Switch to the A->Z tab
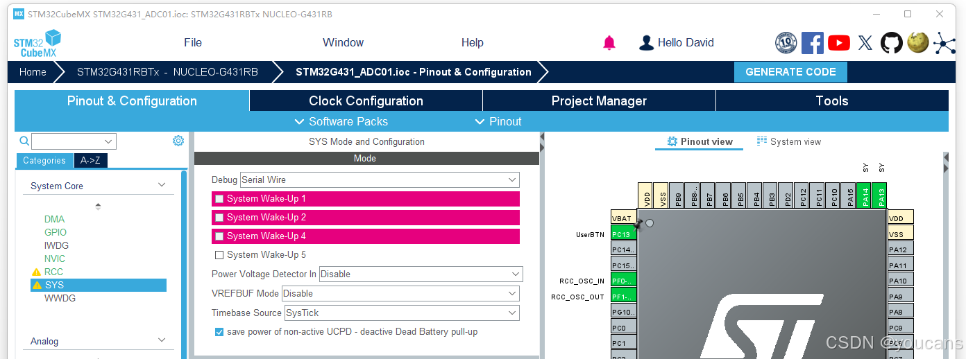 [91, 161]
